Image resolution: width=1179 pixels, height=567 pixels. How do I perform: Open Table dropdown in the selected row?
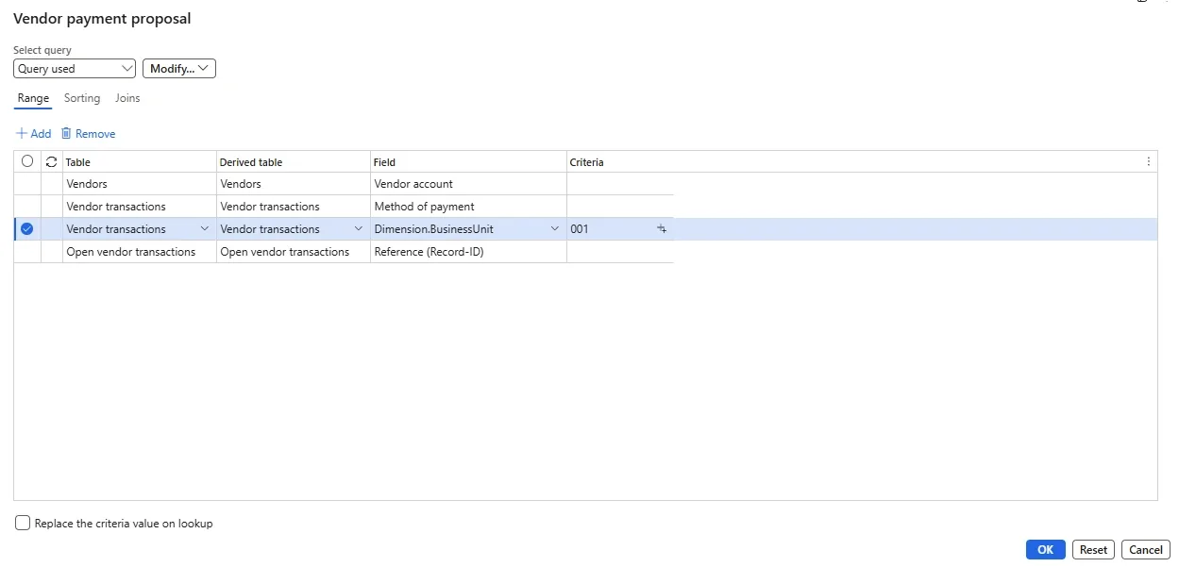(205, 229)
